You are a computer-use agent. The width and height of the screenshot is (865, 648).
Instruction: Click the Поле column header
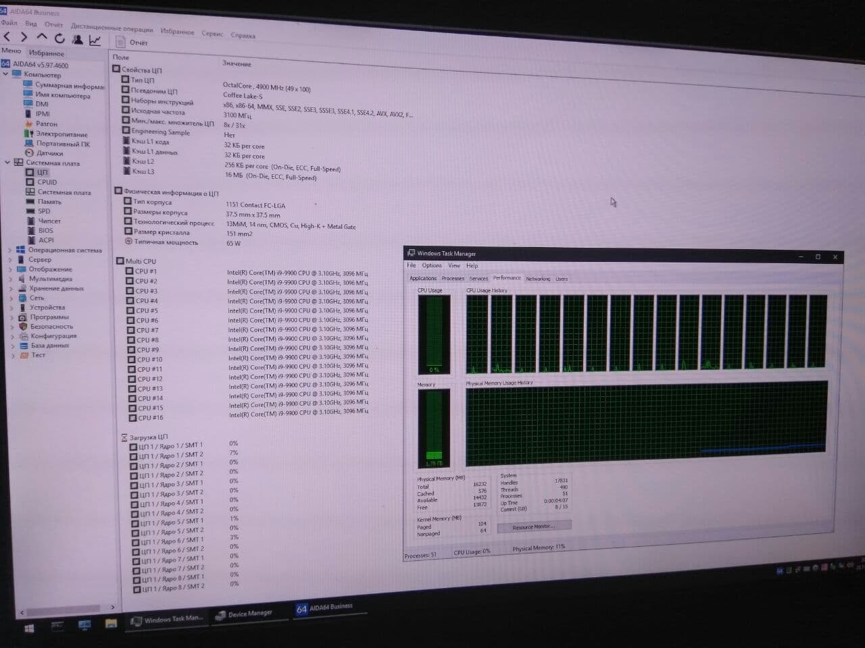click(x=120, y=57)
